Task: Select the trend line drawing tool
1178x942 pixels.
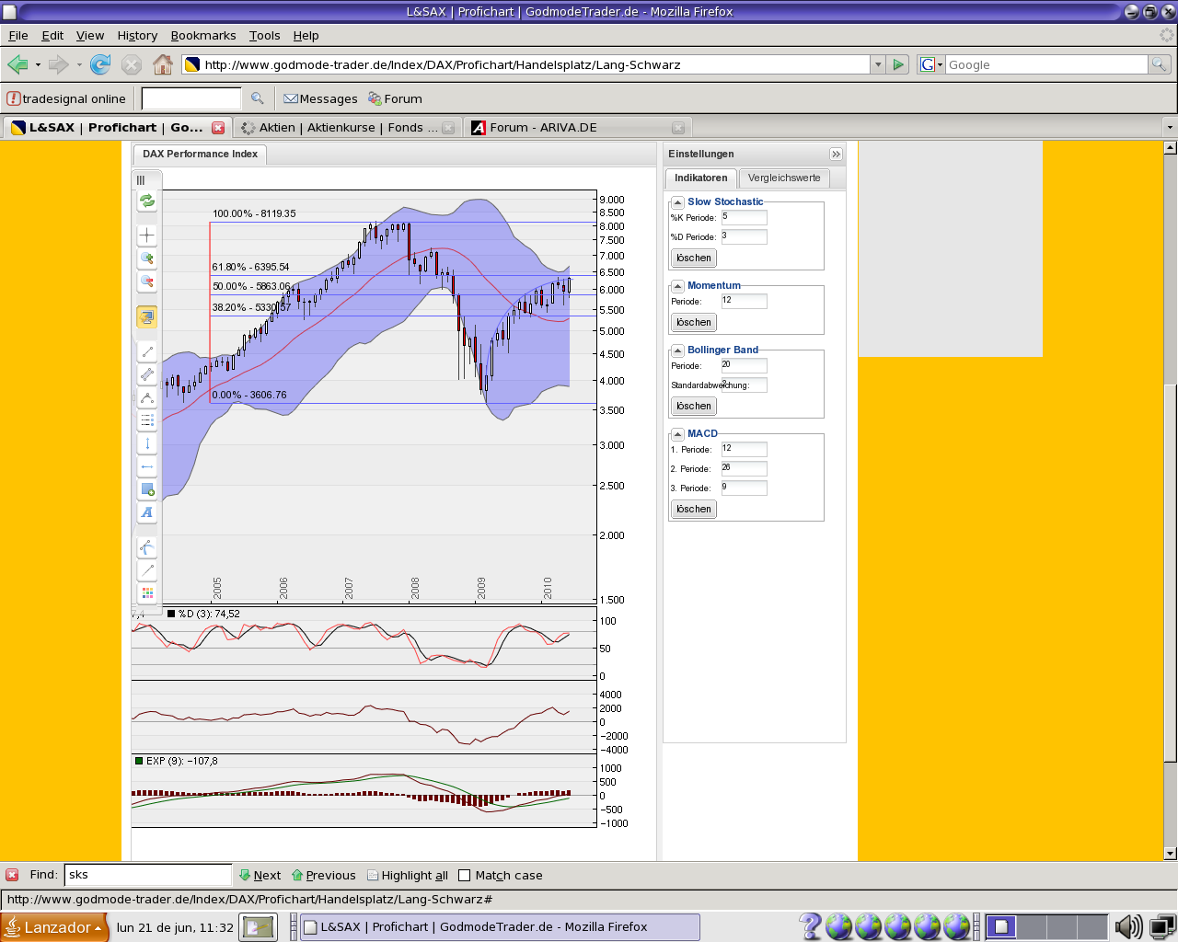Action: coord(146,351)
